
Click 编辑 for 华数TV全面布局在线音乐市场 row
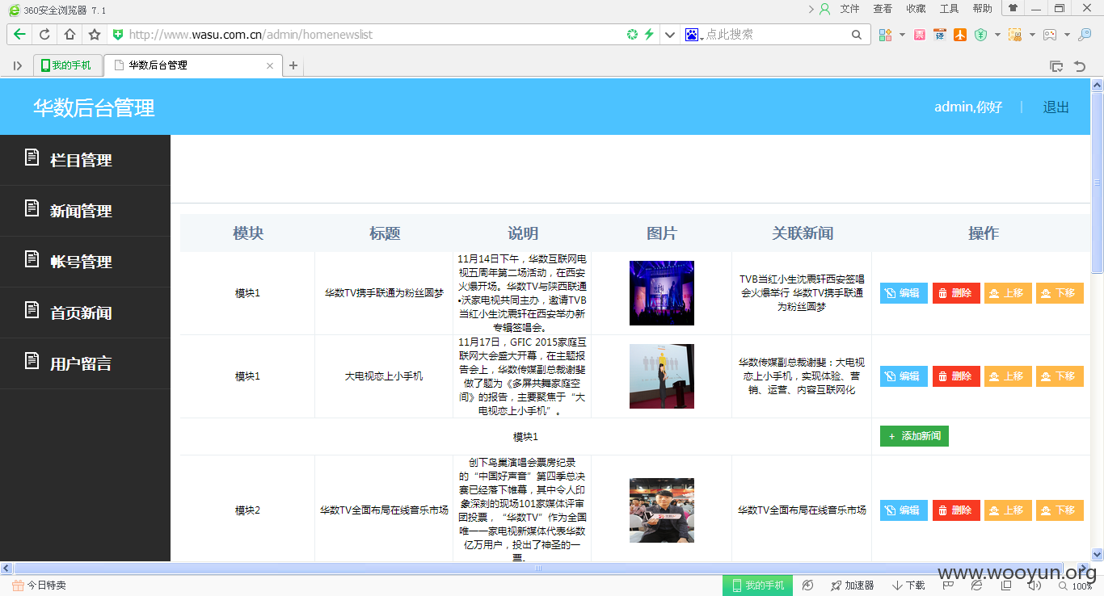[x=904, y=510]
